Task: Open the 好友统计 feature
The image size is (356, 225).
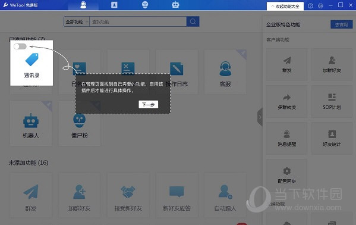Action: click(x=332, y=138)
